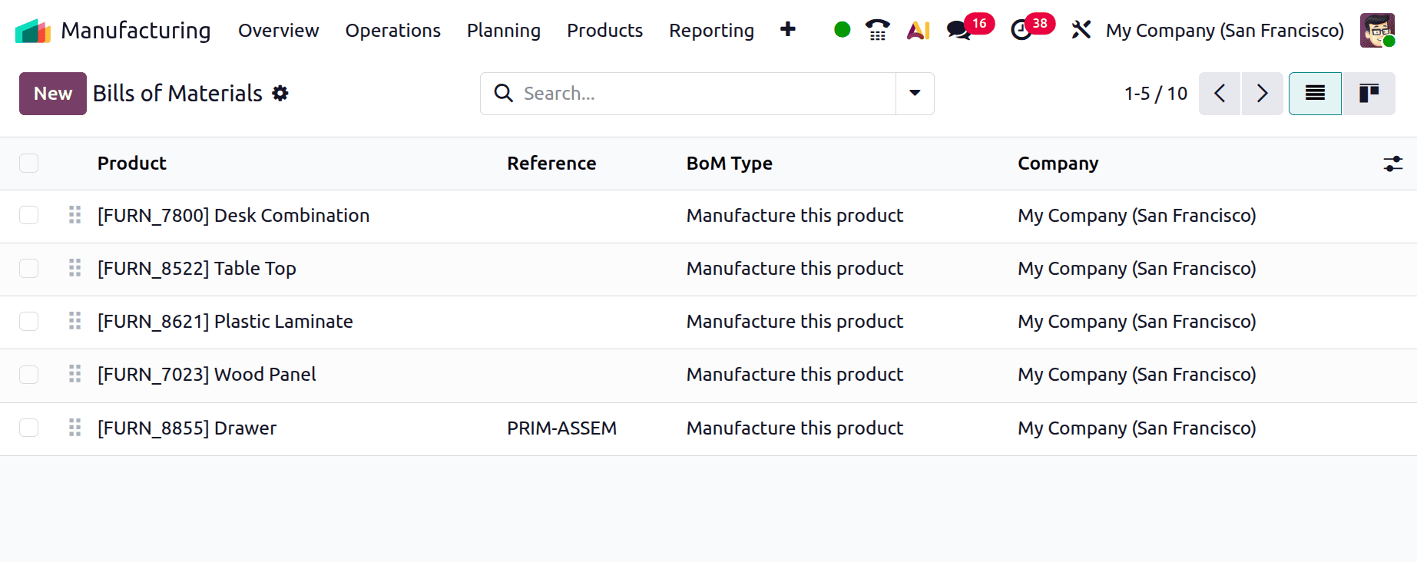Go to next page of records
The height and width of the screenshot is (562, 1417).
[x=1262, y=94]
